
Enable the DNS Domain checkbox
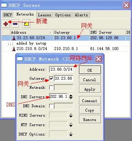pyautogui.click(x=51, y=106)
